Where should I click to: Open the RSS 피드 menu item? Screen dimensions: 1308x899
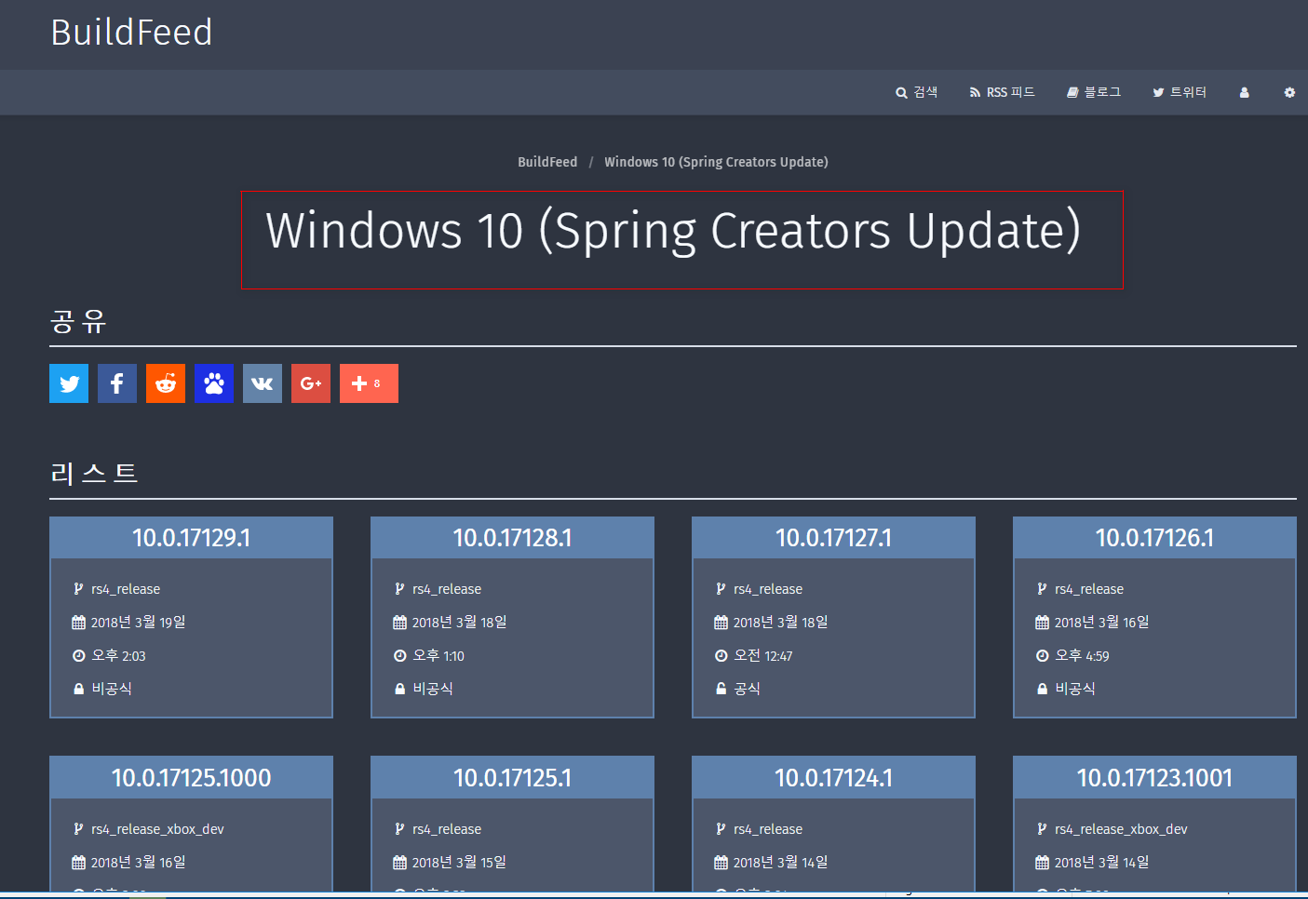[1002, 92]
